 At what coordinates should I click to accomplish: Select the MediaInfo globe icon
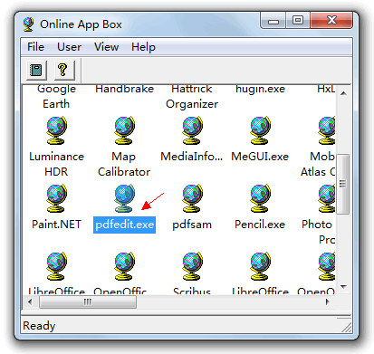[192, 130]
